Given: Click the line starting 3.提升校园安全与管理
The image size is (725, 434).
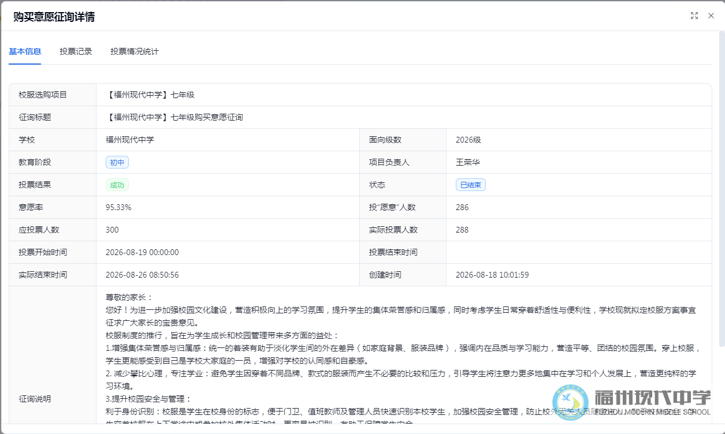Looking at the screenshot, I should 148,399.
